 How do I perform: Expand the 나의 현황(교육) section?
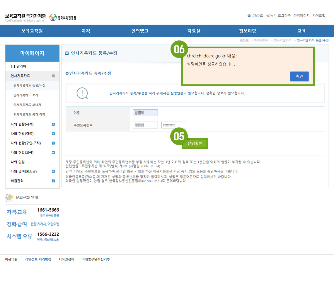pos(53,153)
